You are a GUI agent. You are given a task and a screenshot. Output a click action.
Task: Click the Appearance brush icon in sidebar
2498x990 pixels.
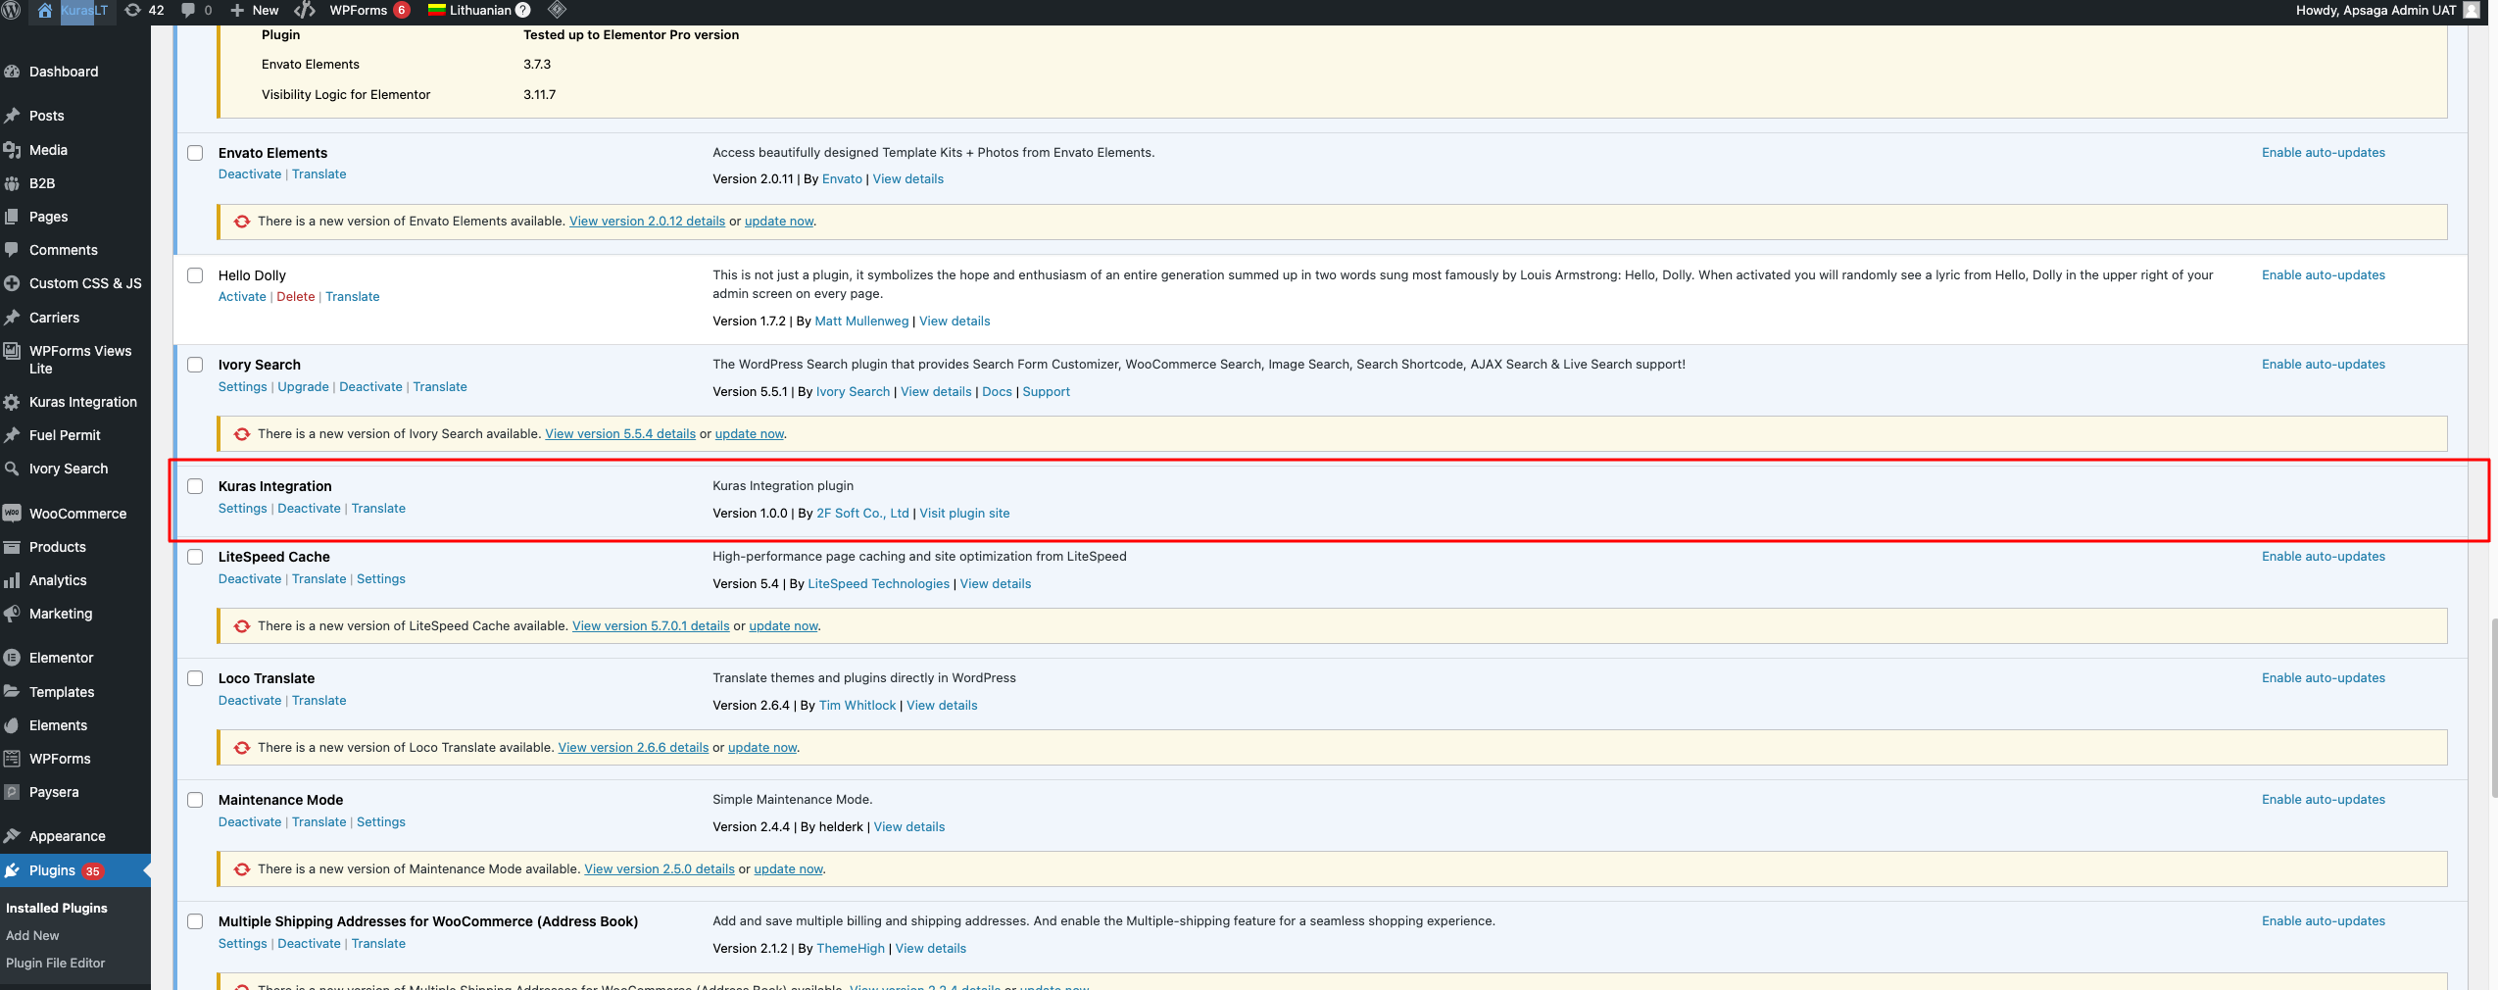(x=13, y=836)
